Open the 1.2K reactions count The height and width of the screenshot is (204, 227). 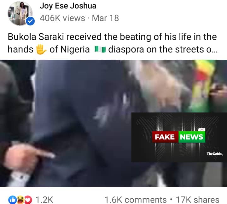pos(44,200)
